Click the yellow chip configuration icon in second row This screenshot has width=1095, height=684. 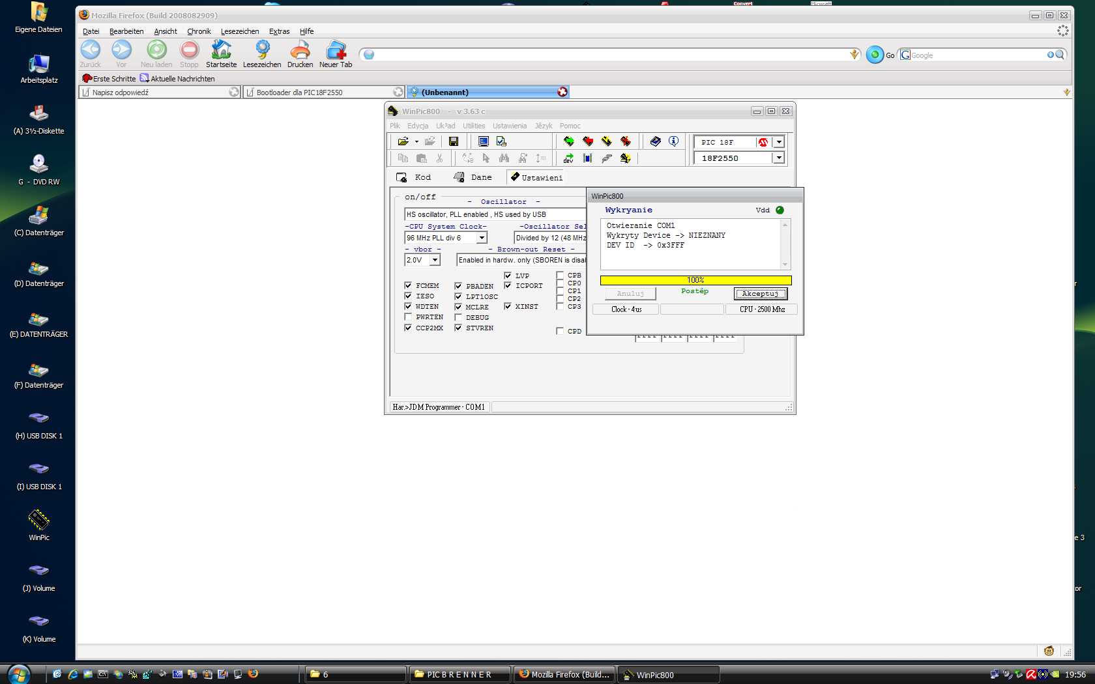(x=626, y=158)
